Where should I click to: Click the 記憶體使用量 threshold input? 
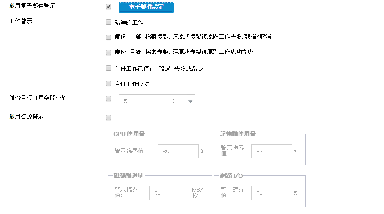click(x=271, y=151)
